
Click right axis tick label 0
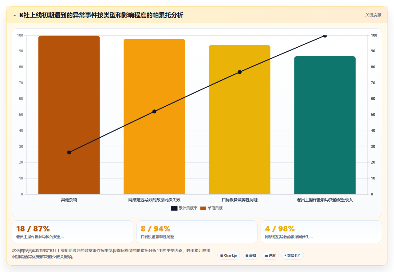372,194
